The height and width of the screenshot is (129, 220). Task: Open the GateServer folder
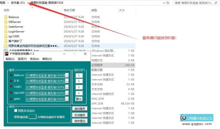[x=16, y=27]
